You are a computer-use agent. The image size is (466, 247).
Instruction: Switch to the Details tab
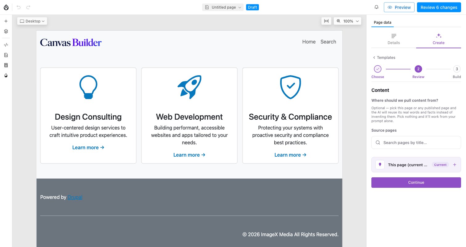(394, 39)
